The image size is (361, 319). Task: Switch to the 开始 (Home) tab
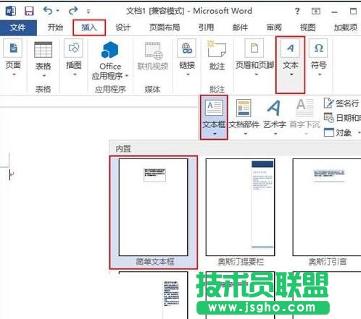coord(55,27)
